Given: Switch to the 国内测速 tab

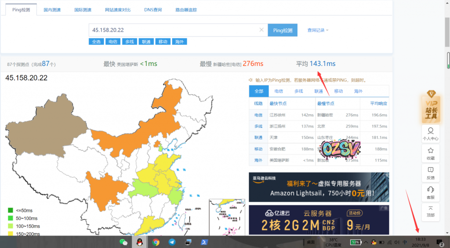Looking at the screenshot, I should (x=52, y=9).
